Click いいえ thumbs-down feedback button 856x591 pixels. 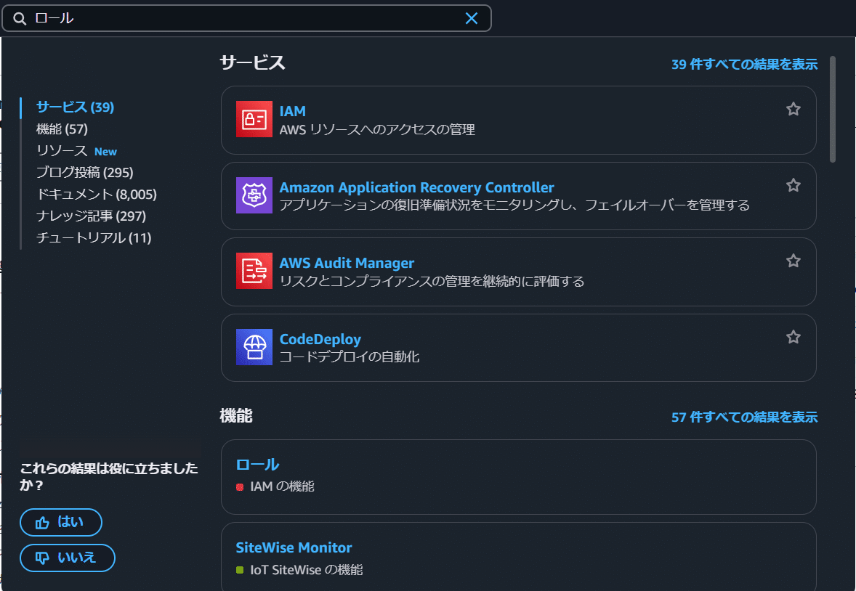click(67, 558)
